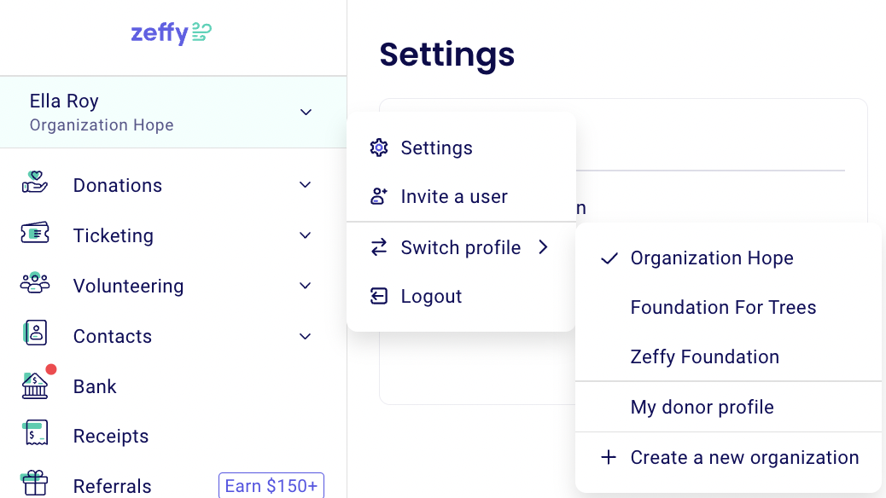Image resolution: width=886 pixels, height=498 pixels.
Task: Expand the Ella Roy profile chevron
Action: (306, 112)
